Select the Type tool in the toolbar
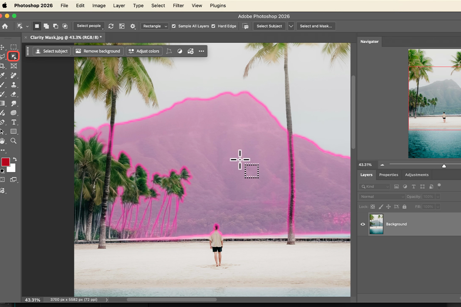The image size is (461, 307). point(13,122)
